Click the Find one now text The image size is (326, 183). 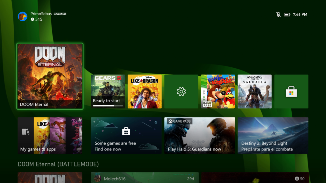(108, 149)
